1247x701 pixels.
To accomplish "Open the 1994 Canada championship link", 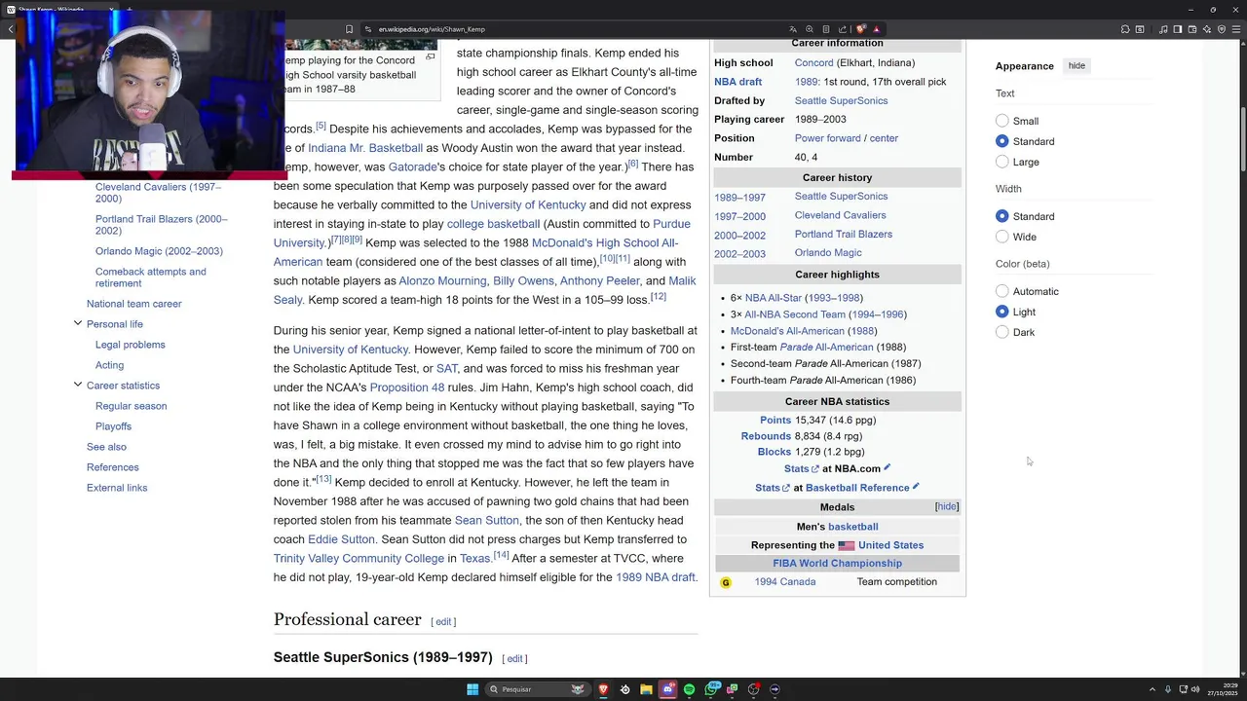I will pos(784,582).
